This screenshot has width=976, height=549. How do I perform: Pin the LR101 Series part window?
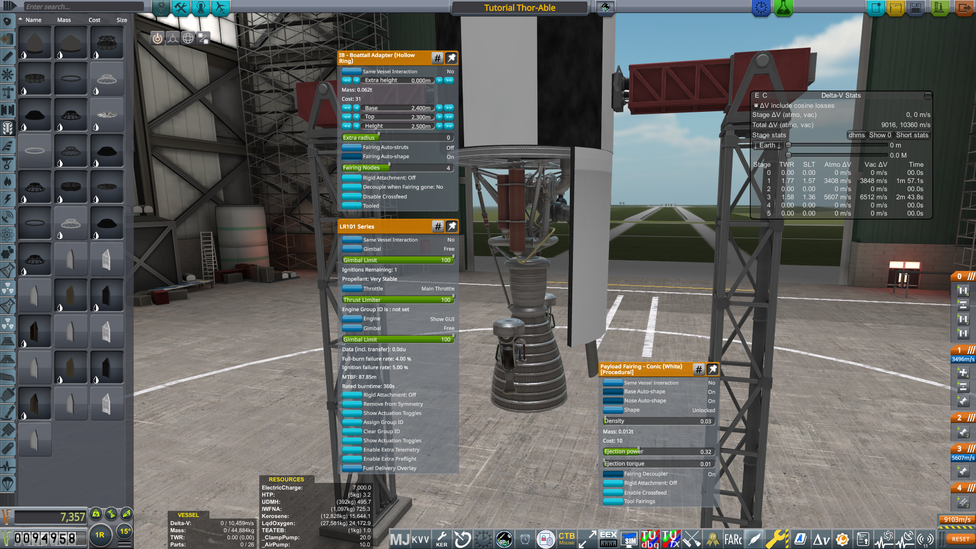point(451,226)
